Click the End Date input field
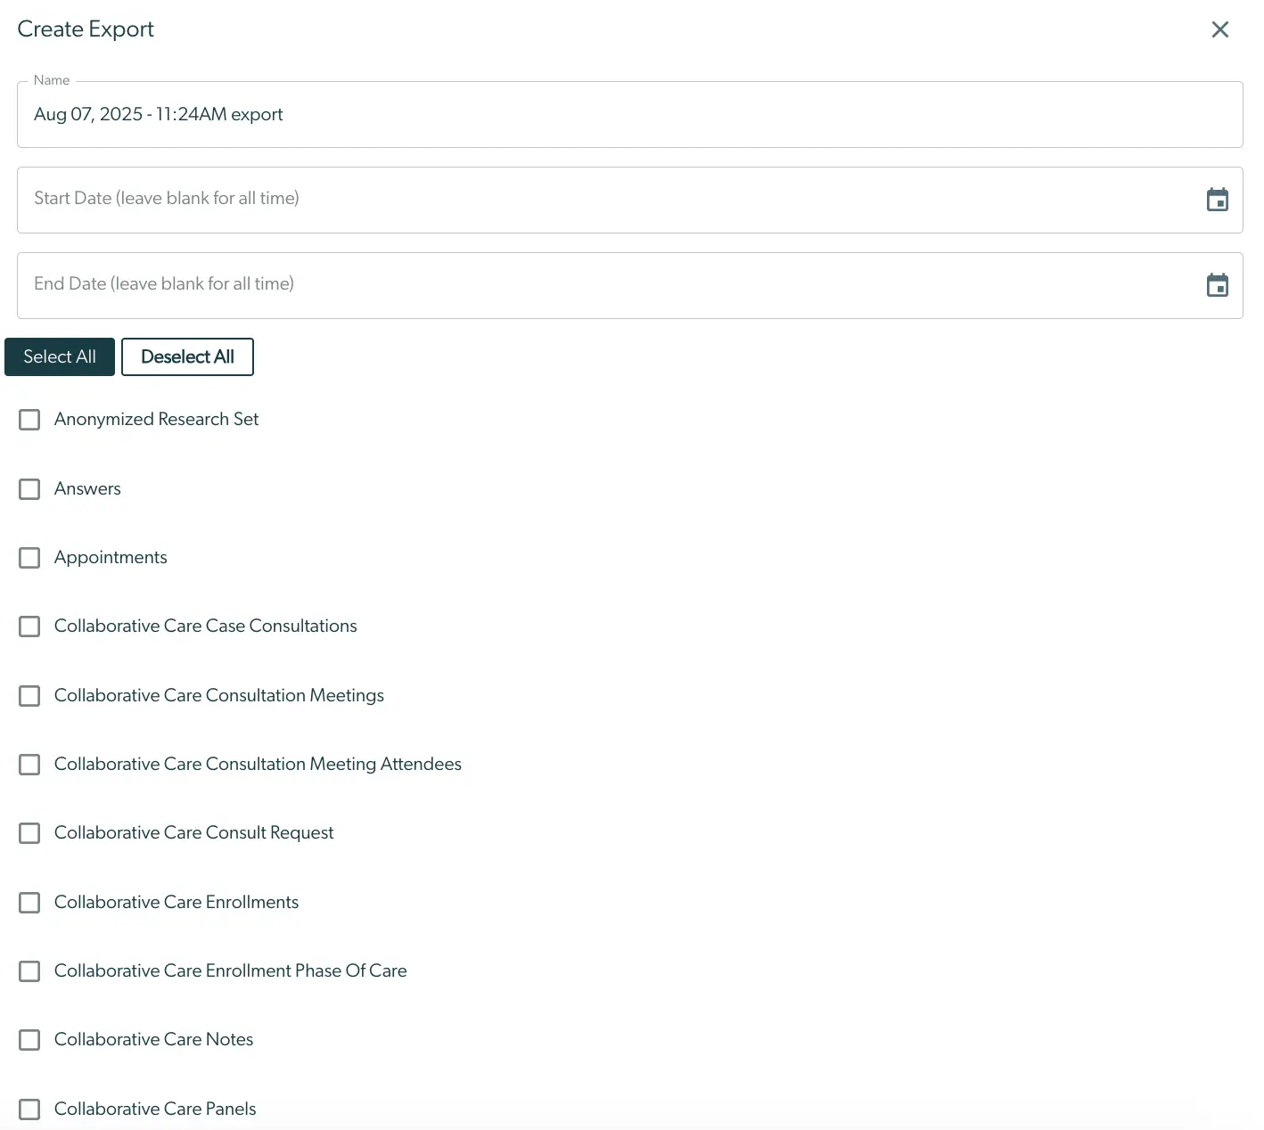This screenshot has height=1130, width=1264. (x=535, y=284)
